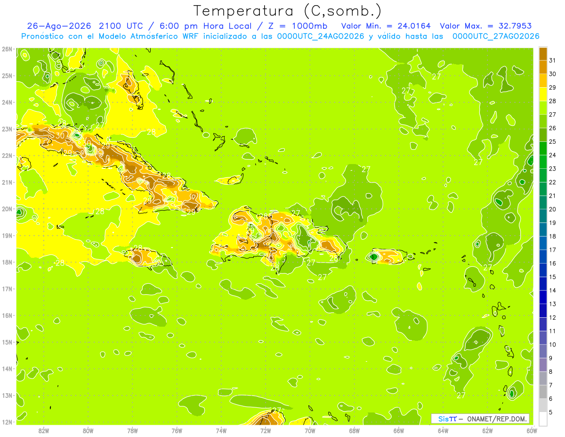Select the "Valor Max. = 32.7953" text
The image size is (565, 437).
pyautogui.click(x=486, y=26)
